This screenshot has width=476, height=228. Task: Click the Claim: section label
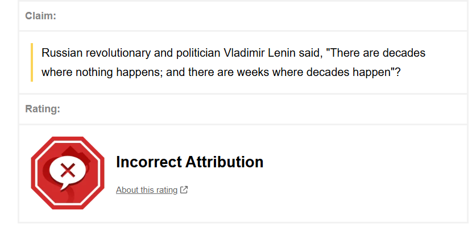[40, 16]
